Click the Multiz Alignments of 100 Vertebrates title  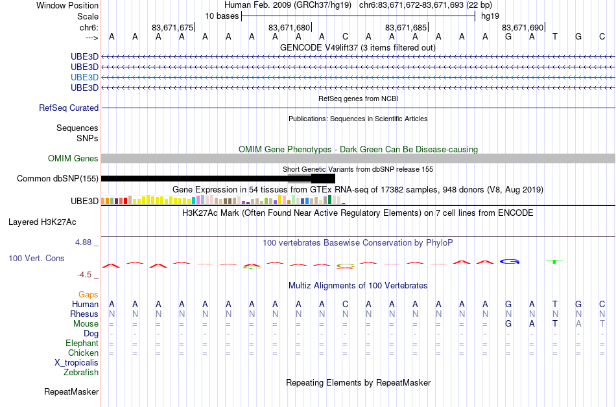358,285
